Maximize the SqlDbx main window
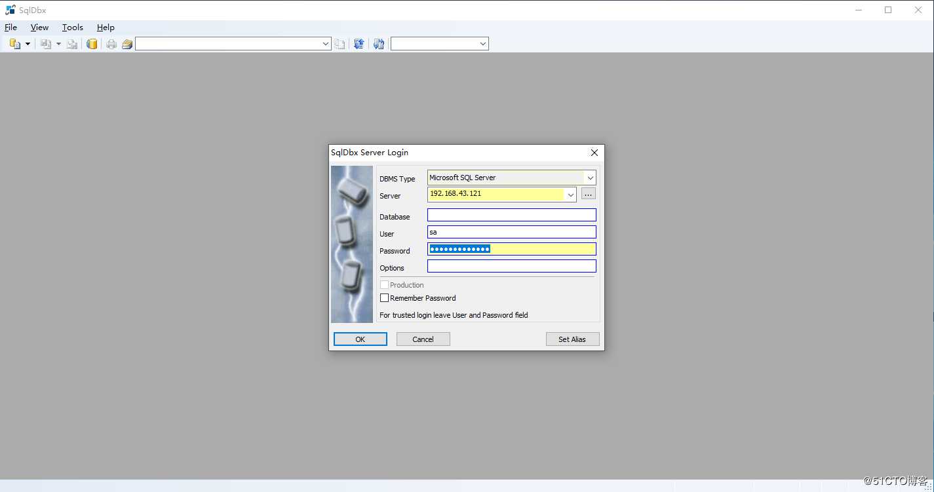This screenshot has width=934, height=492. point(888,10)
